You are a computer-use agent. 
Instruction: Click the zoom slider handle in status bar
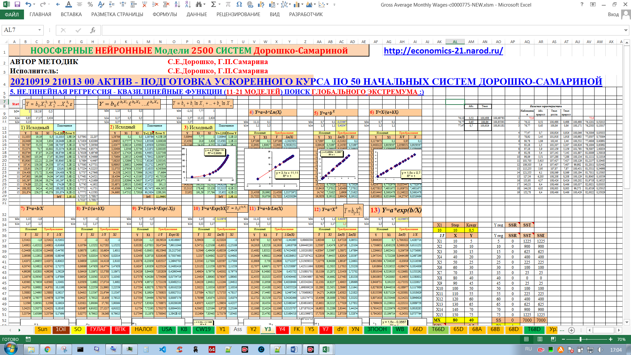coord(580,339)
